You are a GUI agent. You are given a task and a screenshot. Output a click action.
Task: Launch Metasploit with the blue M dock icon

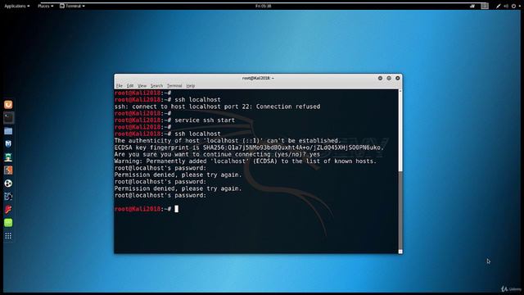tap(8, 144)
